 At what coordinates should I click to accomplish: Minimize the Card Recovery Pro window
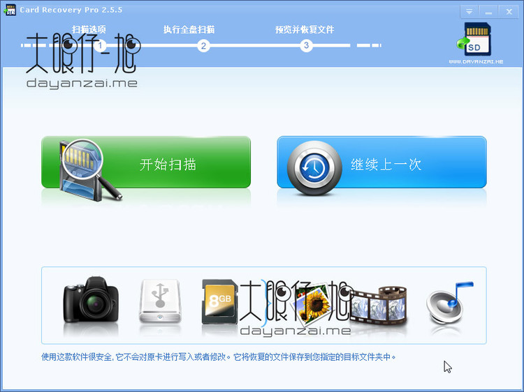click(x=488, y=12)
